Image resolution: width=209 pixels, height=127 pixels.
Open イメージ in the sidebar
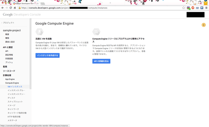[x=11, y=105]
